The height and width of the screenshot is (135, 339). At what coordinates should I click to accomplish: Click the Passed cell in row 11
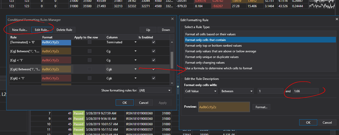(78, 130)
